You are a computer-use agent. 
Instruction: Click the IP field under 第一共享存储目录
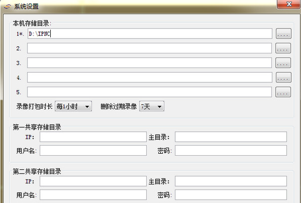pos(93,137)
